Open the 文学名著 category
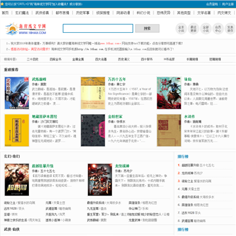Screen dimensions: 236x236 [204, 12]
